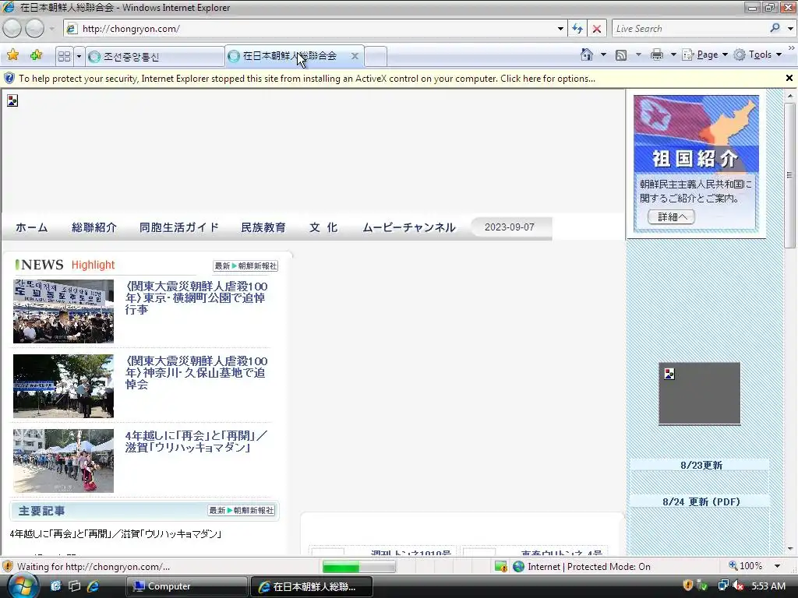The height and width of the screenshot is (598, 798).
Task: Click page loading progress bar
Action: pyautogui.click(x=358, y=567)
